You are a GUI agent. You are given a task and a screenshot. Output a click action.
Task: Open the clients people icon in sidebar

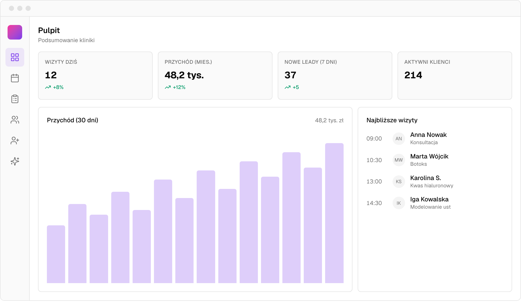click(15, 120)
